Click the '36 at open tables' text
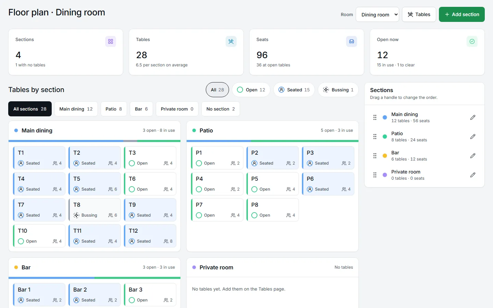This screenshot has width=493, height=308. coord(273,65)
